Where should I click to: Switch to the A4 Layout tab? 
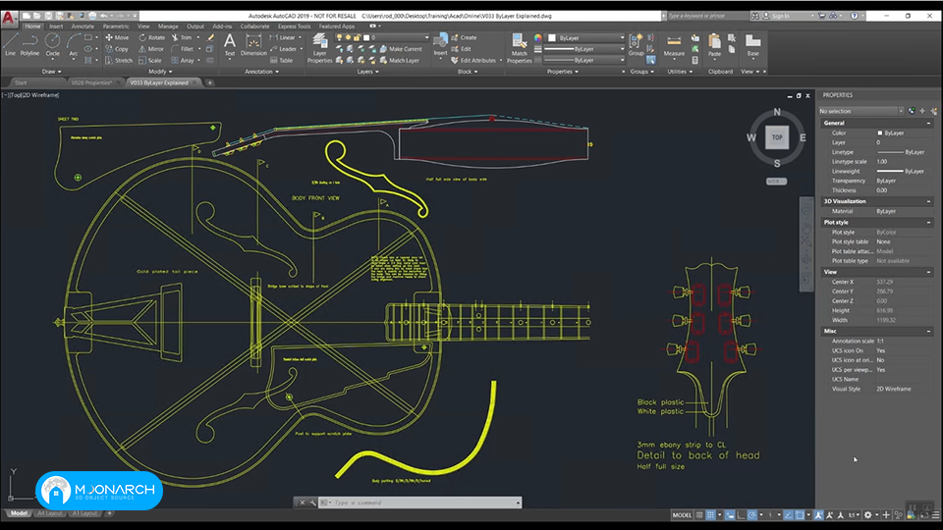(x=49, y=513)
